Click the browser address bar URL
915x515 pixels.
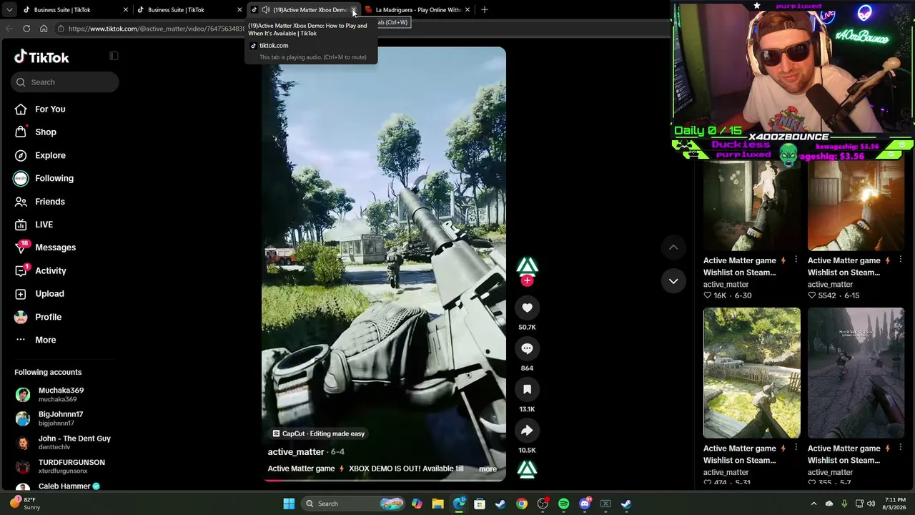(x=156, y=29)
